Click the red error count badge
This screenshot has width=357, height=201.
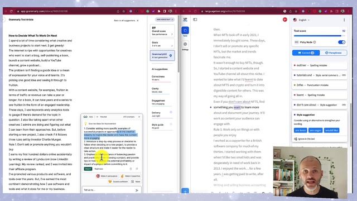284,20
